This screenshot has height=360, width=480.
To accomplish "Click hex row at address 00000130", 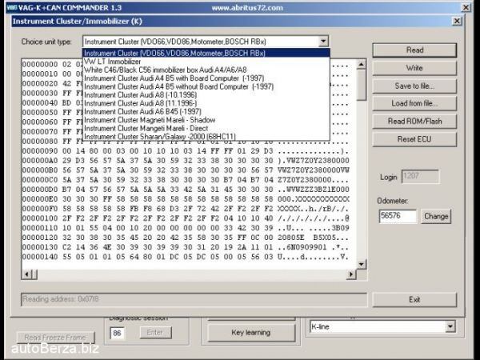I will coord(186,247).
